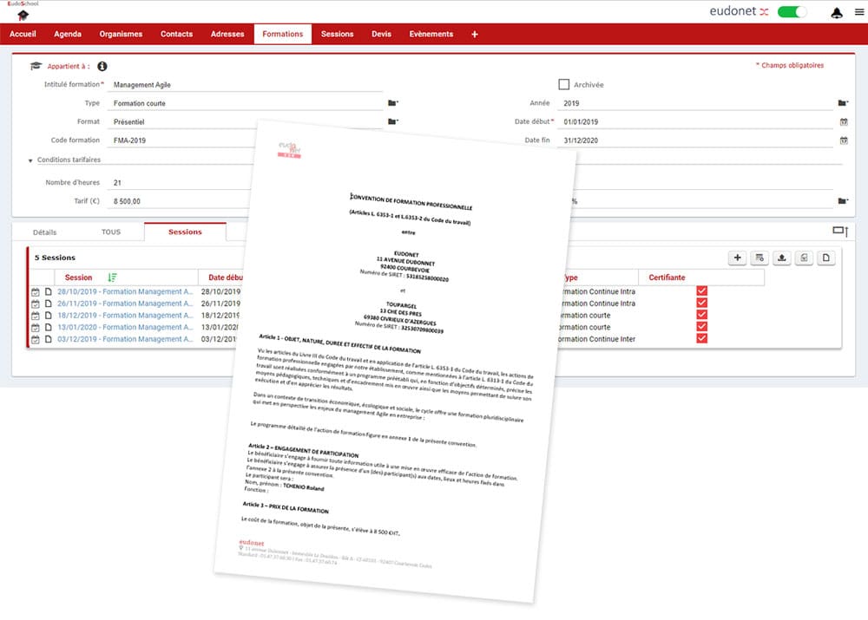Click the info icon next to Appartient à
The image size is (868, 620).
[102, 67]
